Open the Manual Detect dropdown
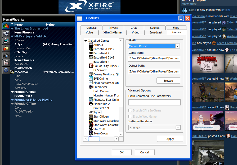The image size is (237, 165). coord(178,46)
